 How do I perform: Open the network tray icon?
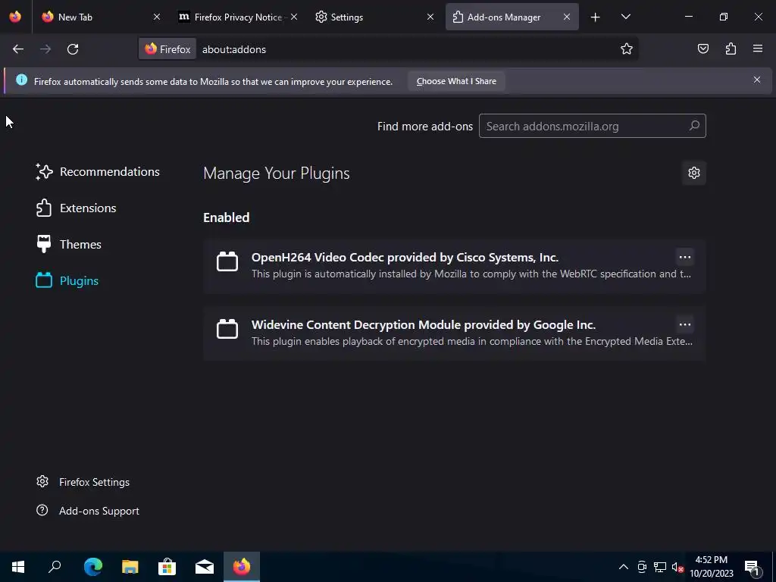[x=660, y=567]
